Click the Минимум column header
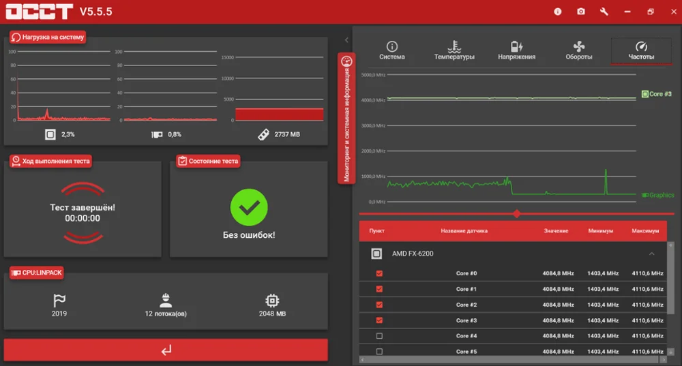The image size is (682, 366). pos(601,231)
